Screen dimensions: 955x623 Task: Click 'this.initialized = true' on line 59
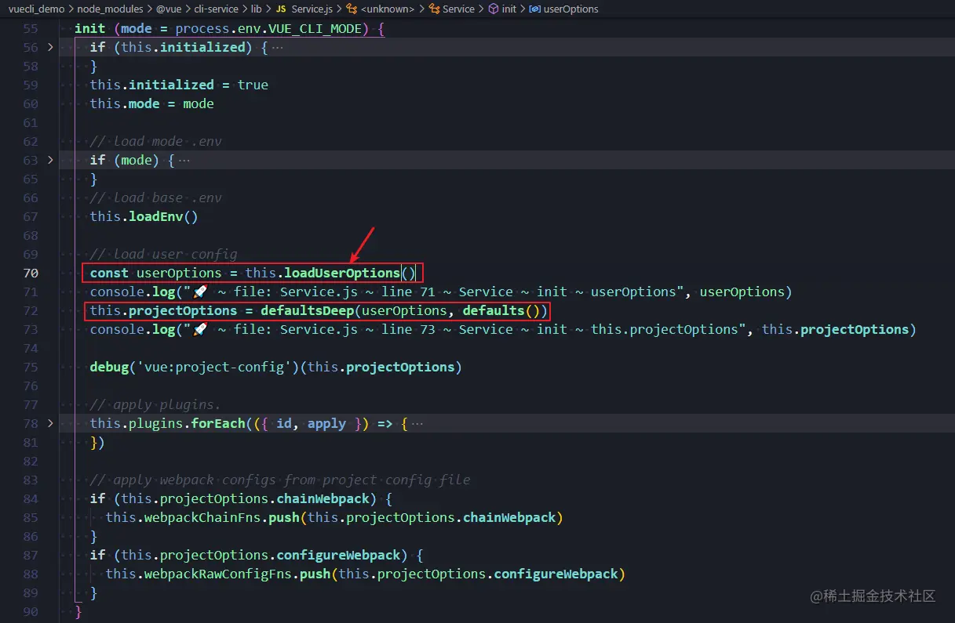pos(179,85)
